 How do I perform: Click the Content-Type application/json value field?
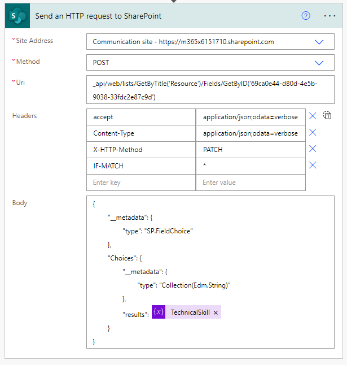pyautogui.click(x=251, y=133)
